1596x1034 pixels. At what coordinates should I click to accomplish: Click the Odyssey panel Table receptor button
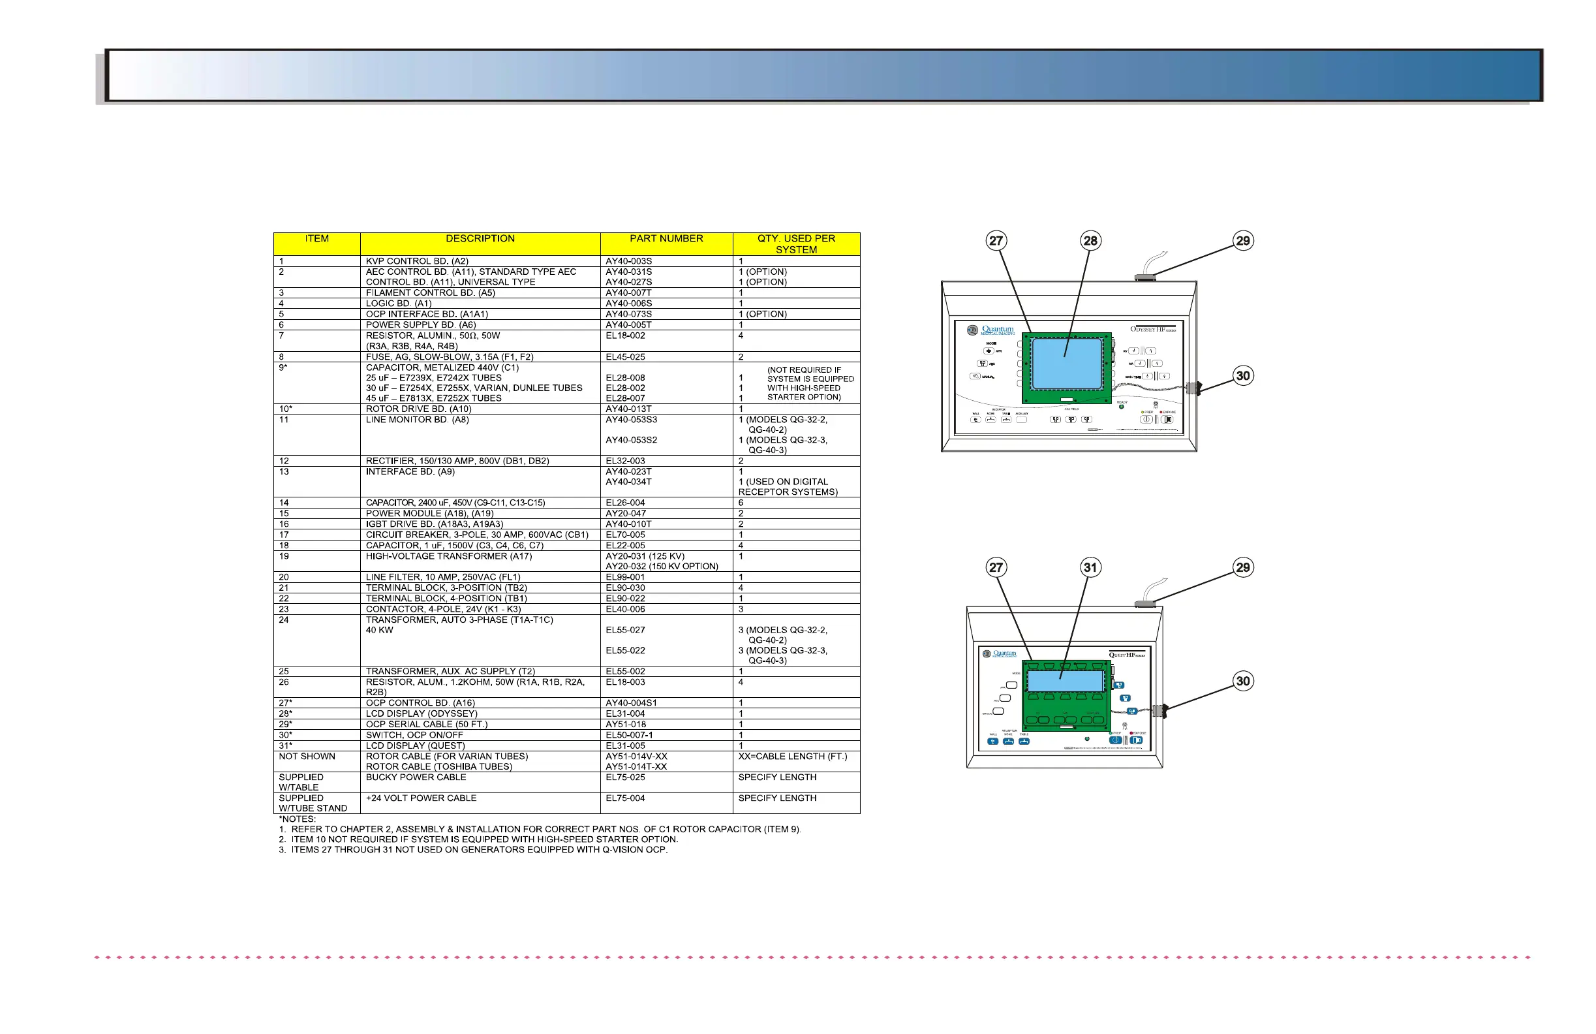point(1006,419)
